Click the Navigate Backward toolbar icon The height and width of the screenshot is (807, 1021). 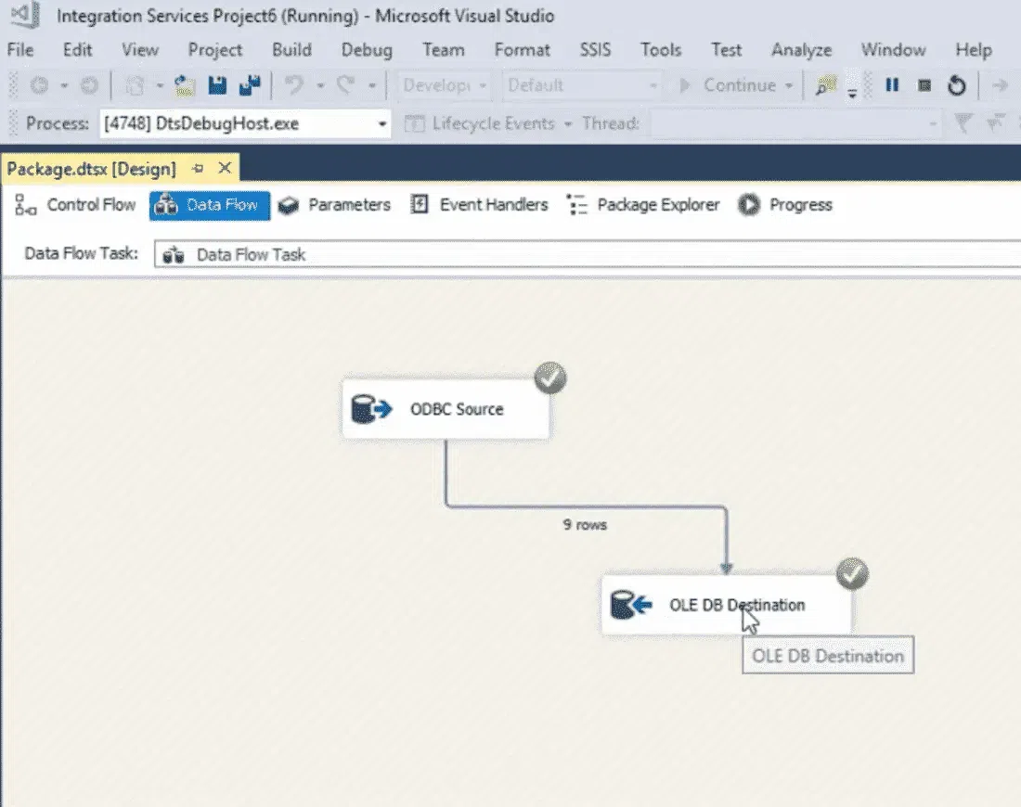coord(39,85)
